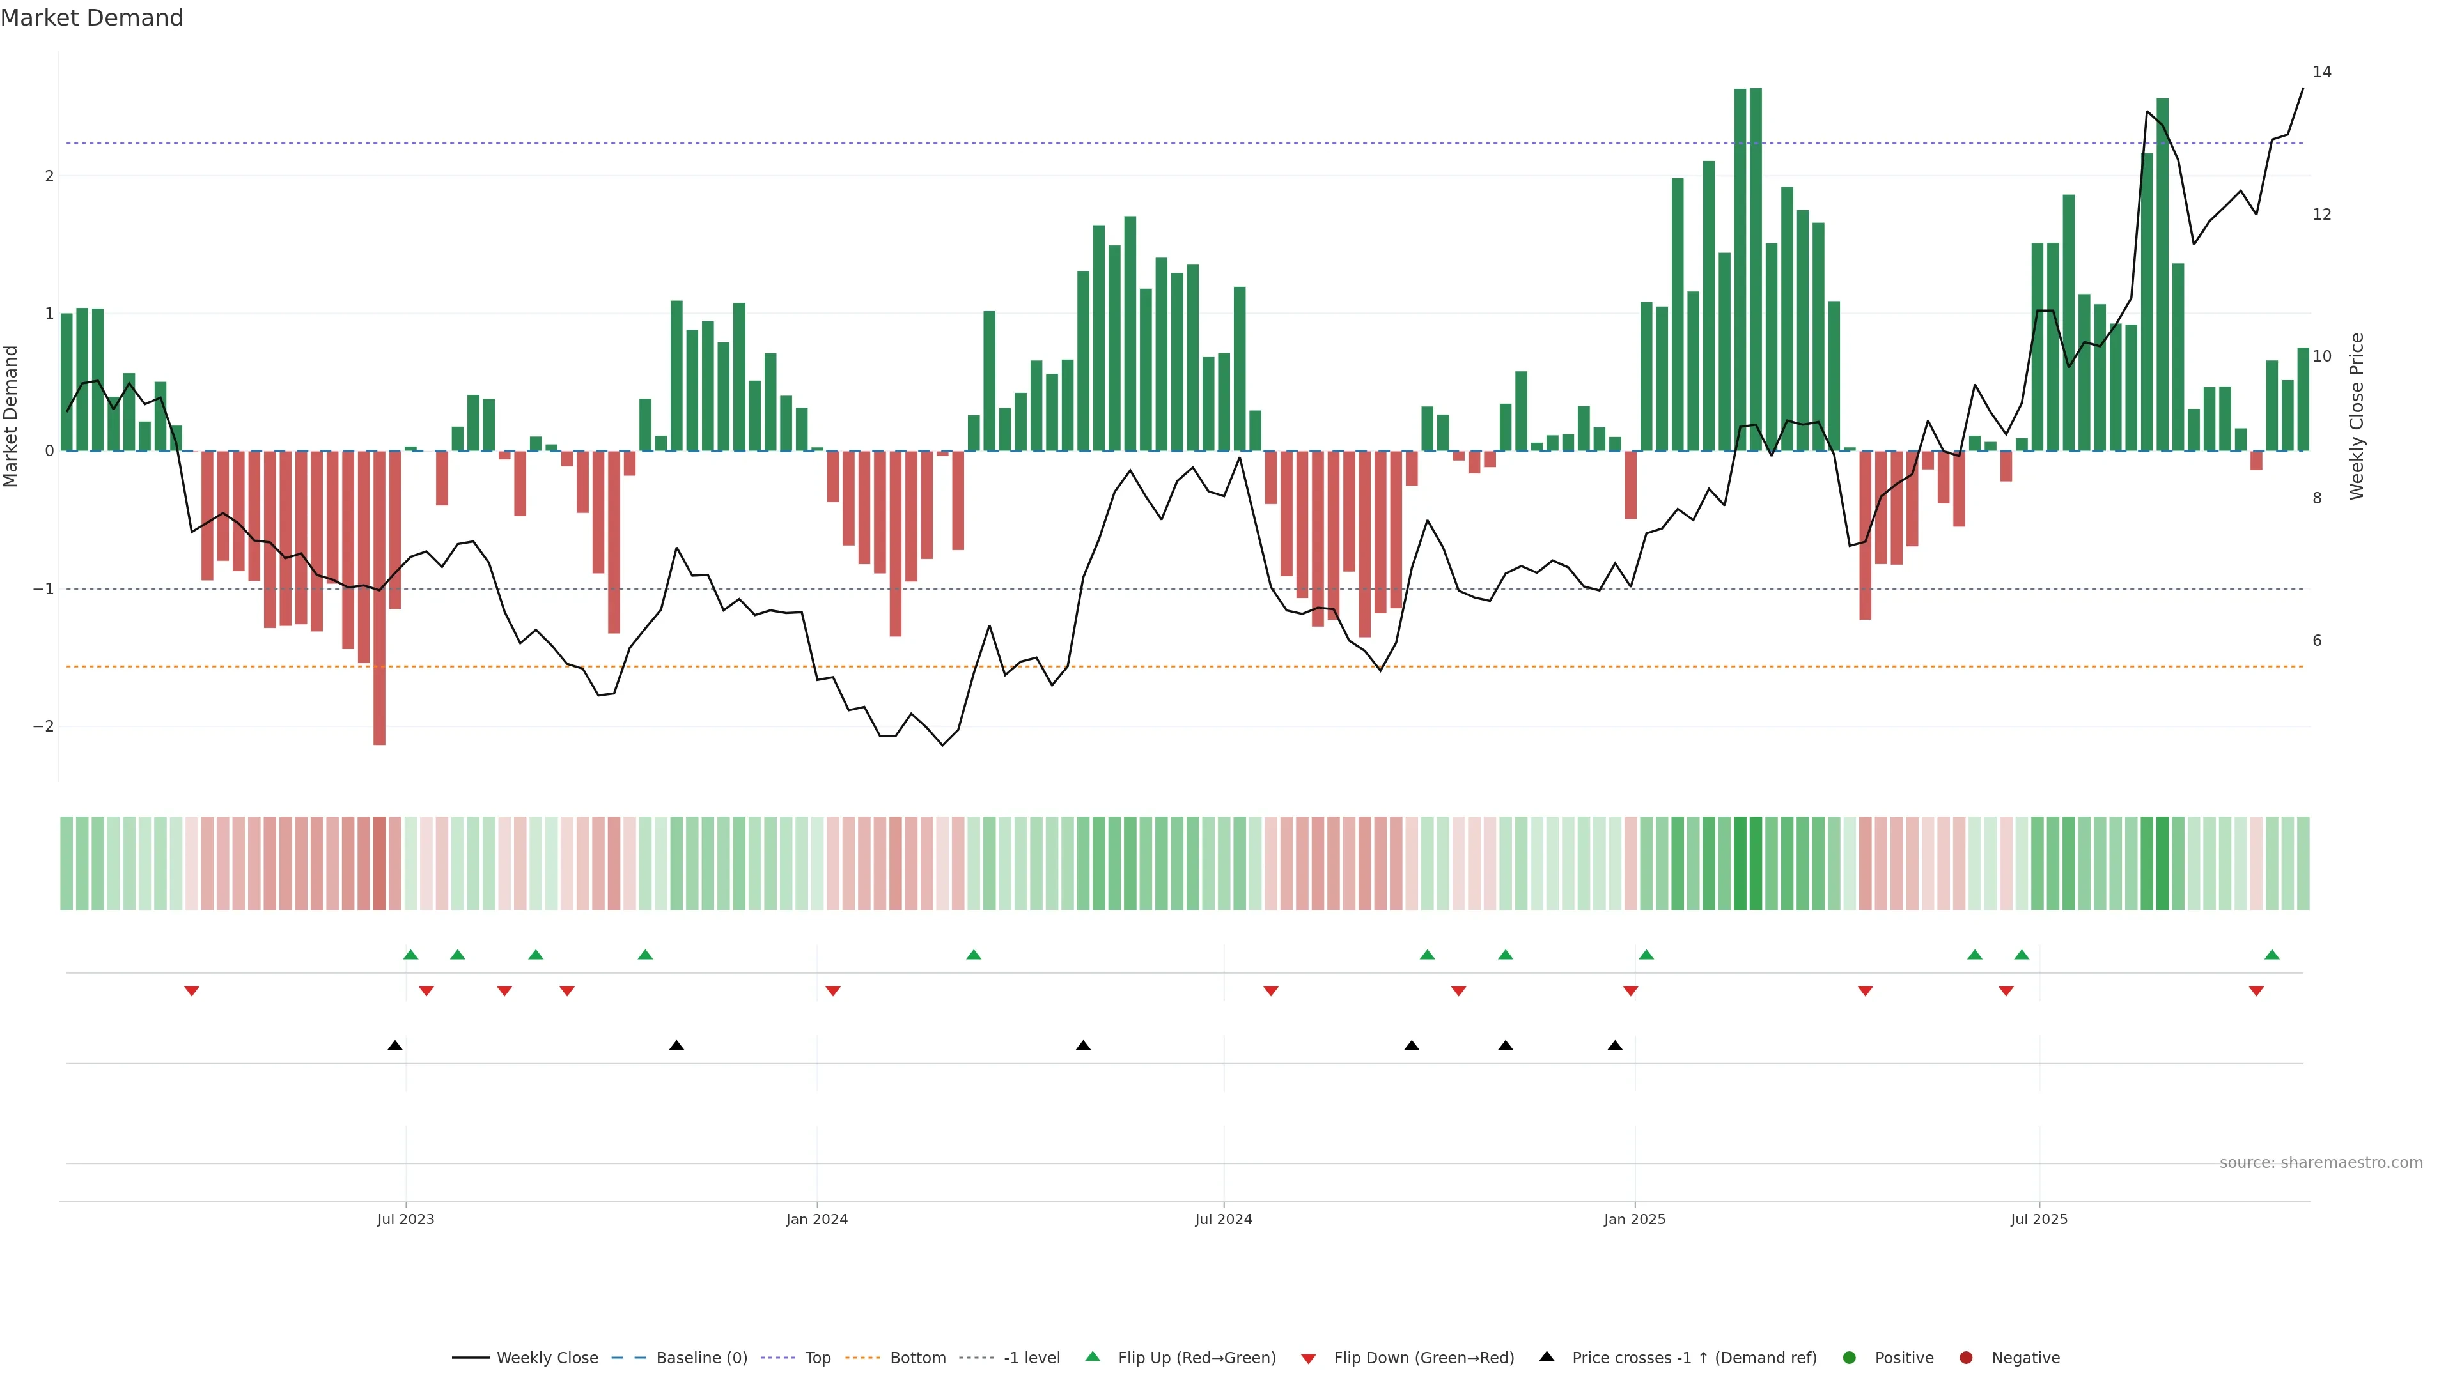This screenshot has height=1380, width=2455.
Task: Toggle the -1 level legend entry
Action: point(1031,1357)
